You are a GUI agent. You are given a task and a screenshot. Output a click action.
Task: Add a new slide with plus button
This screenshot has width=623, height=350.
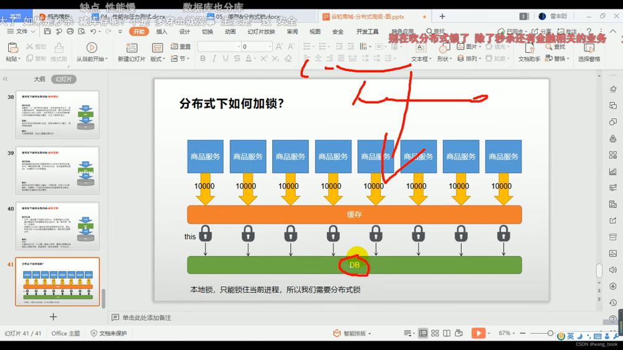[x=53, y=316]
